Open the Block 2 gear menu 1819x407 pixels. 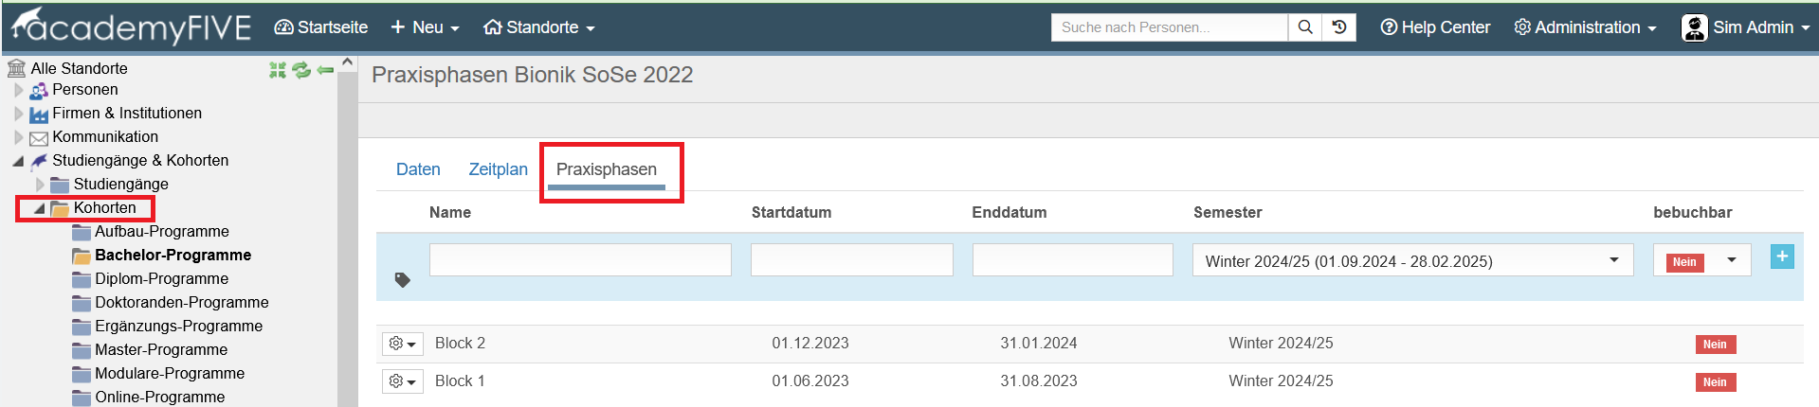coord(403,344)
